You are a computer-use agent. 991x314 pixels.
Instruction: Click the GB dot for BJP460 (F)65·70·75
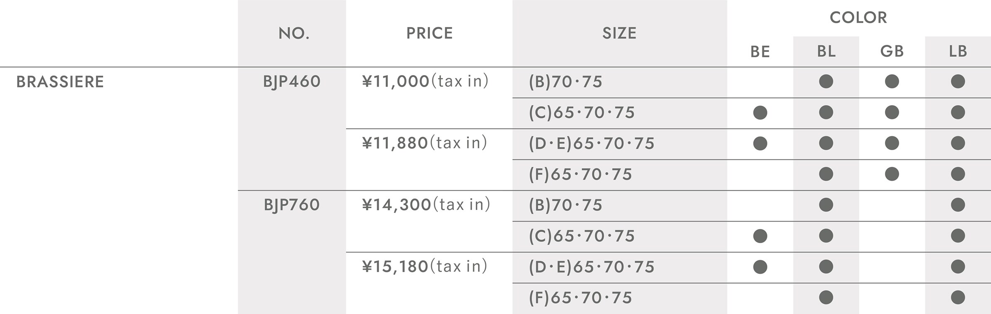tap(892, 174)
